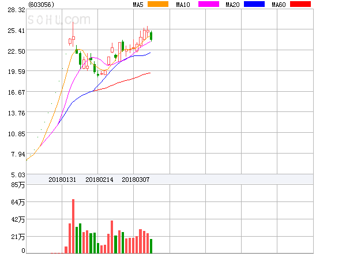This screenshot has height=254, width=346.
Task: Click the 64万 volume axis label
Action: pyautogui.click(x=18, y=202)
